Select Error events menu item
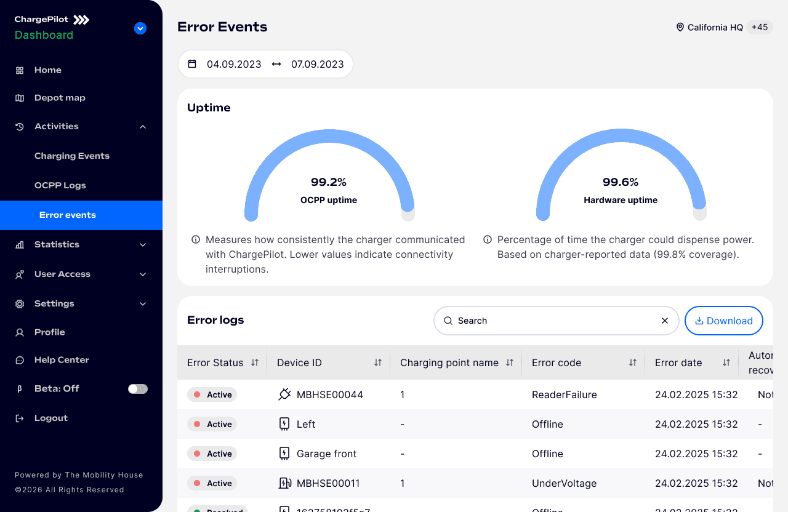The height and width of the screenshot is (512, 788). [x=81, y=215]
